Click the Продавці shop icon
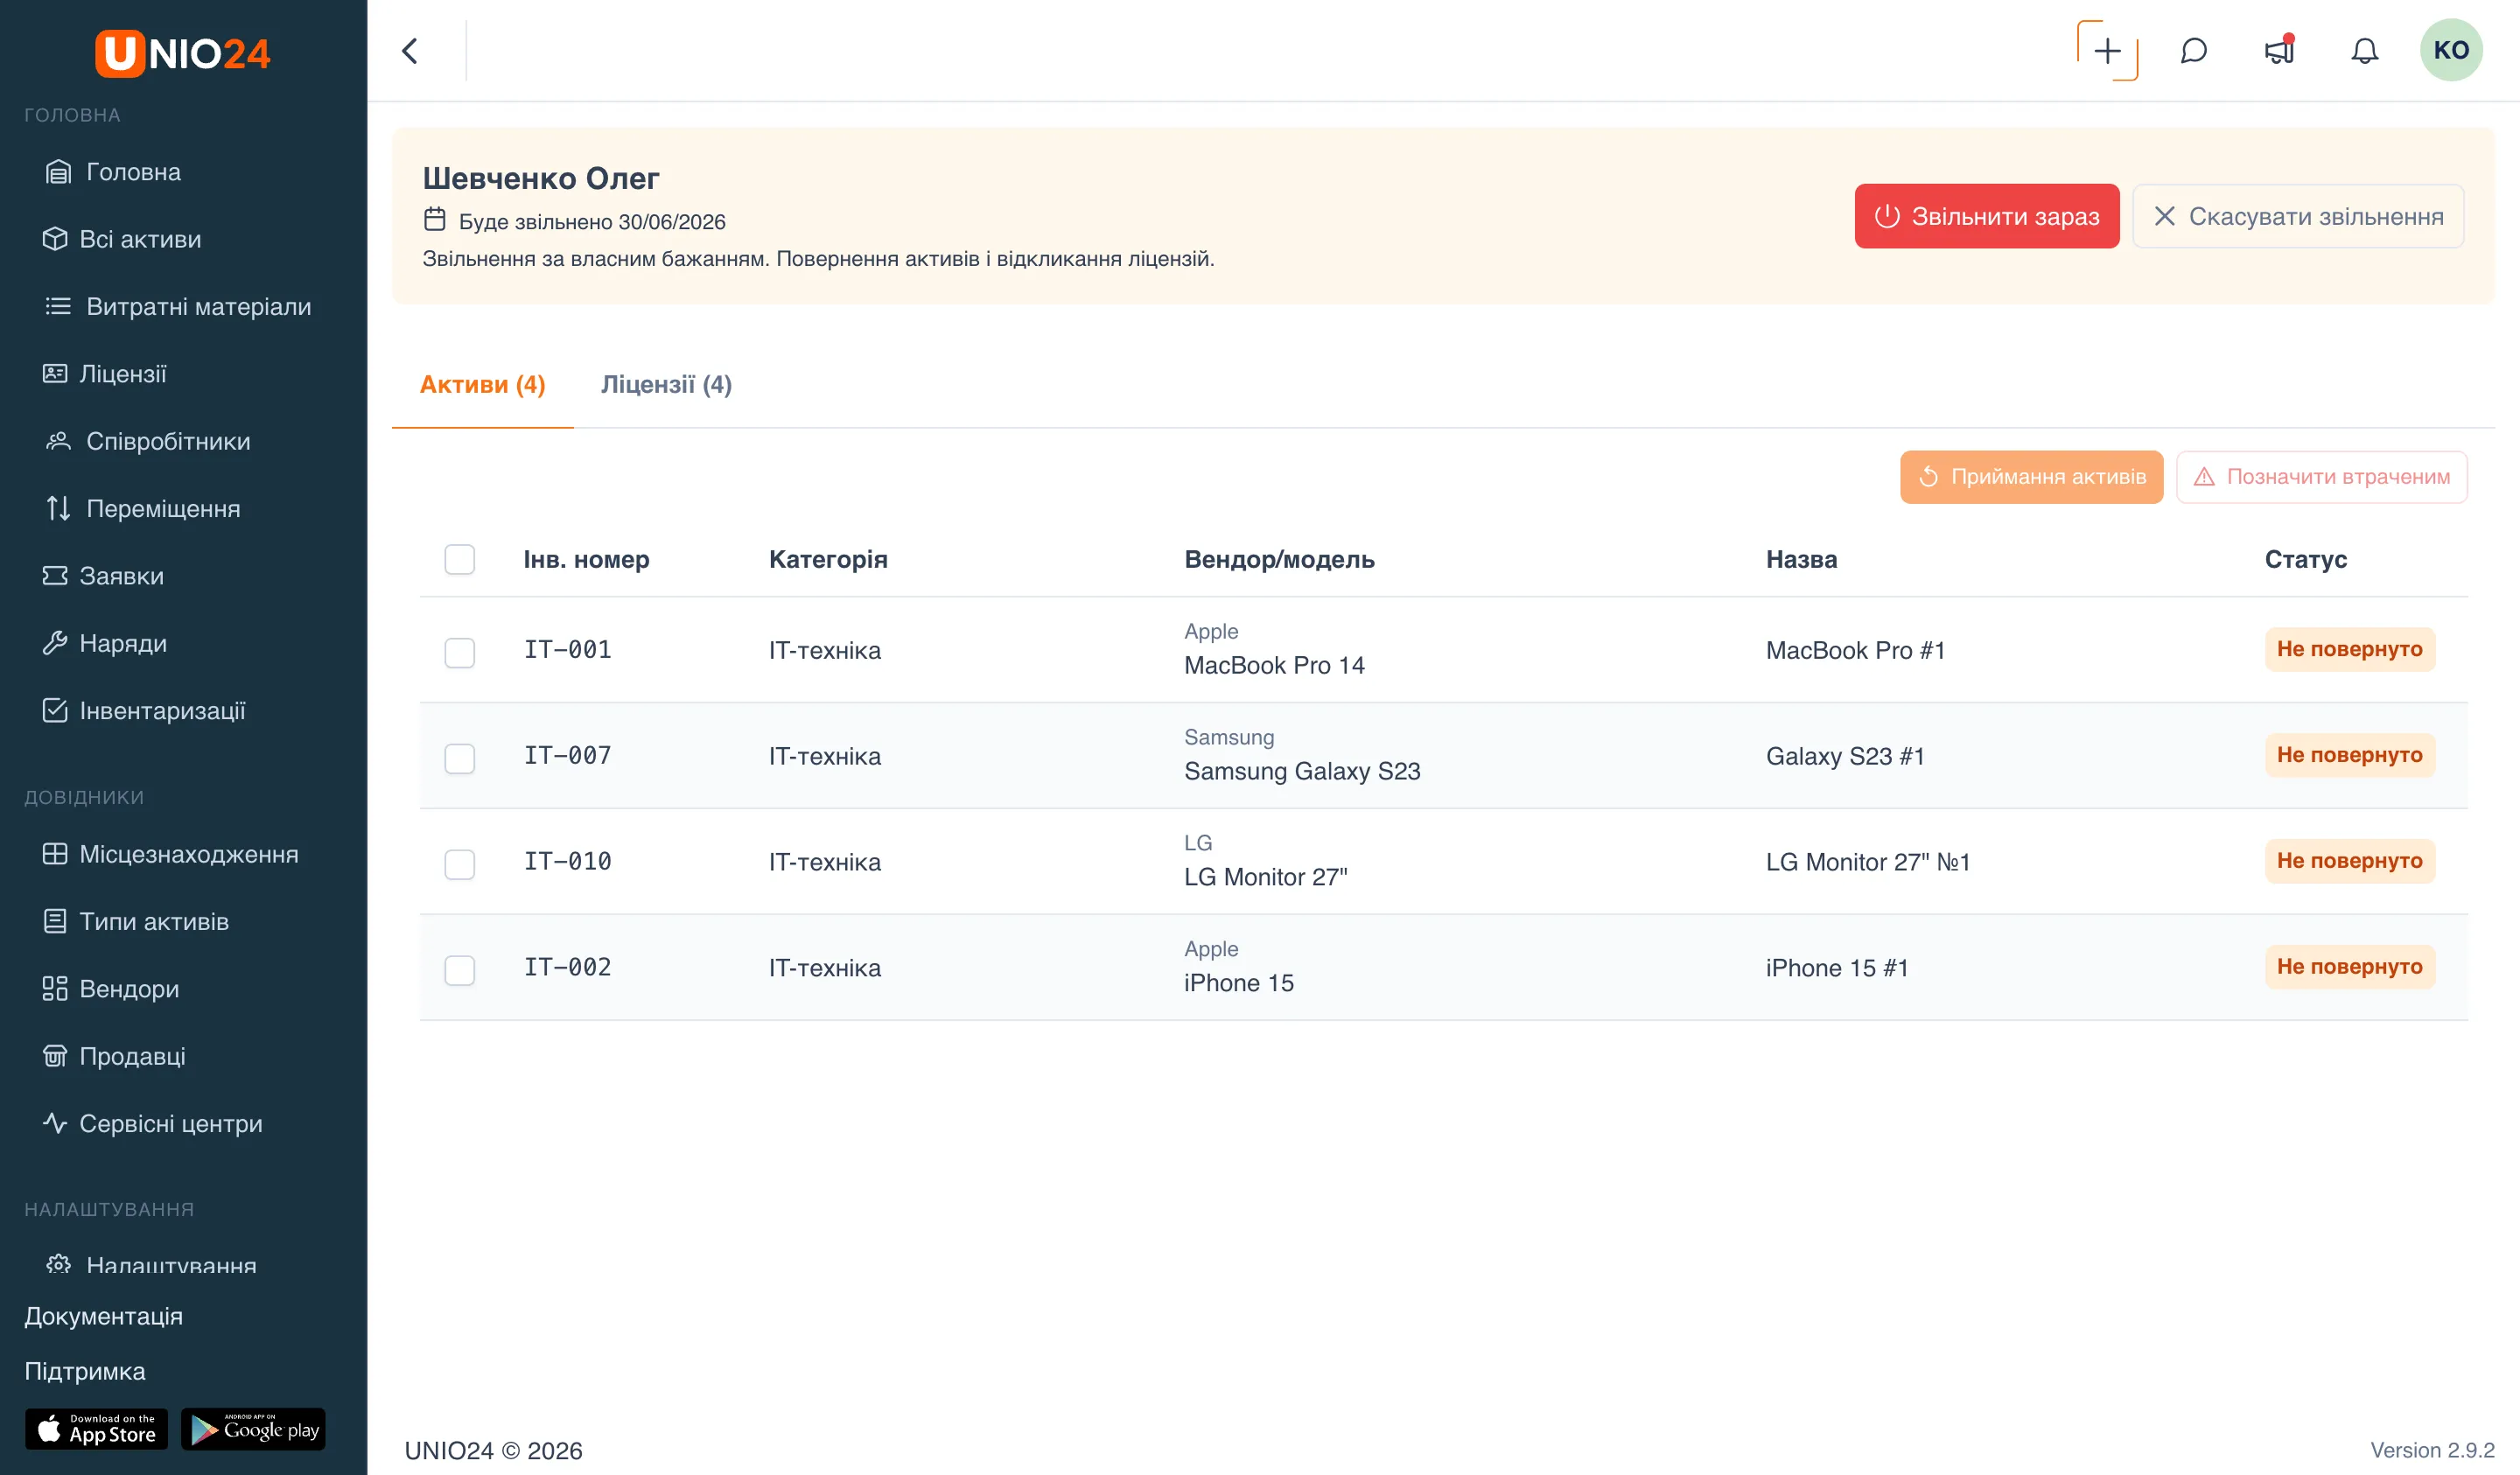The width and height of the screenshot is (2520, 1475). coord(55,1056)
